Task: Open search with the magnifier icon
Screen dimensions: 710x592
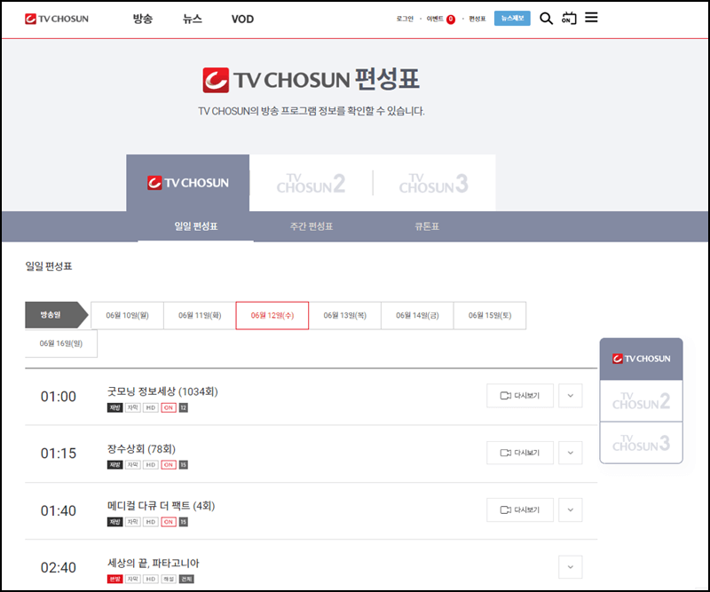Action: click(x=546, y=18)
